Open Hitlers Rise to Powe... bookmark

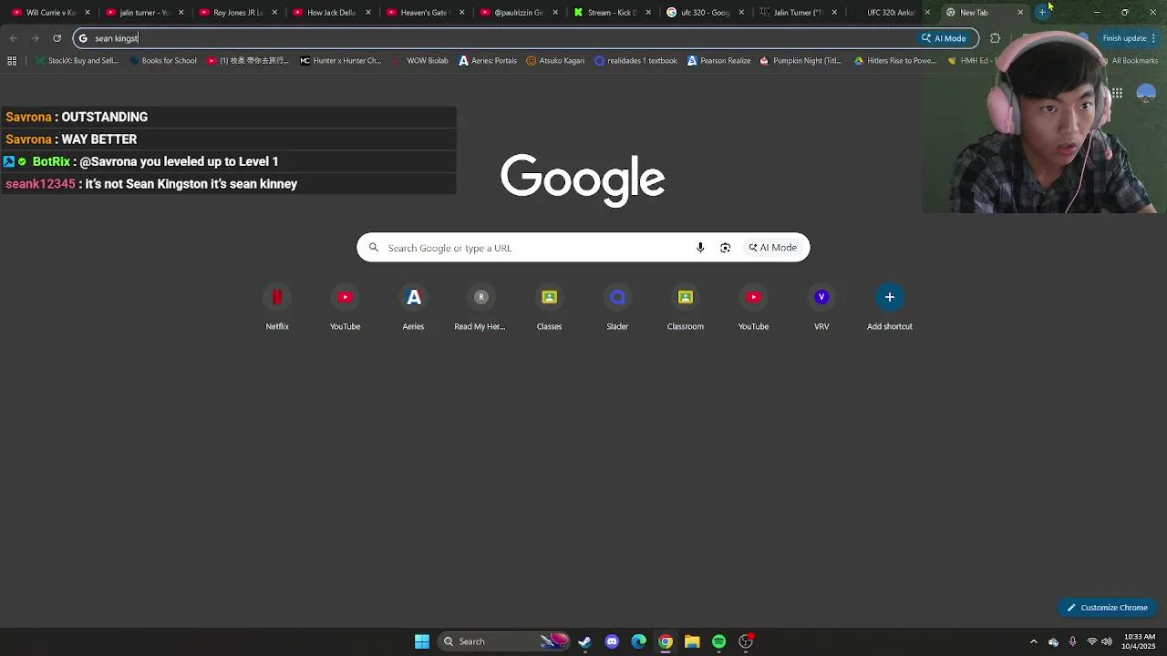click(895, 61)
